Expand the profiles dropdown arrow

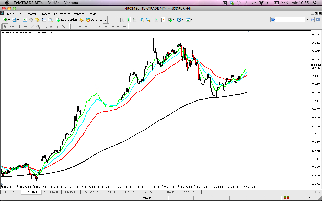click(18, 20)
